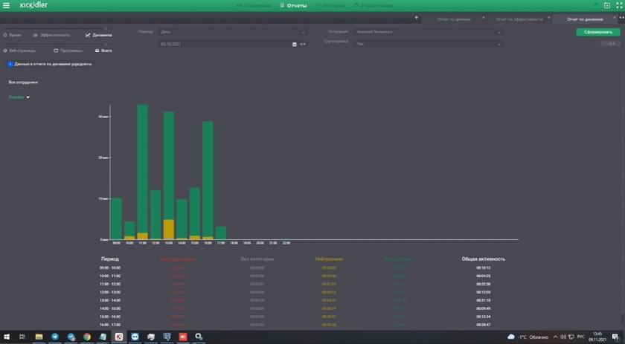Open the Слежение section in top navigation
The width and height of the screenshot is (625, 344).
coord(254,5)
